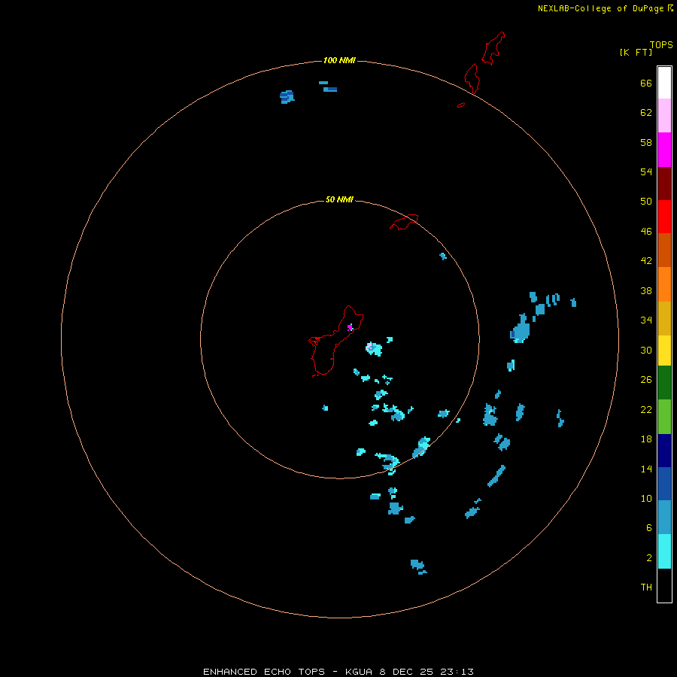
Task: Click legend label TH
Action: coord(646,587)
